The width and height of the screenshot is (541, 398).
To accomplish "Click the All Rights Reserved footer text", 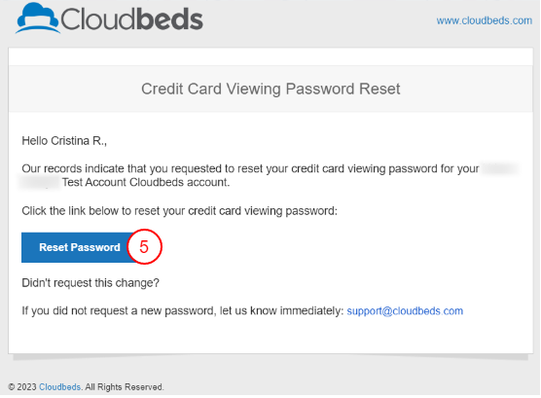I will 125,387.
